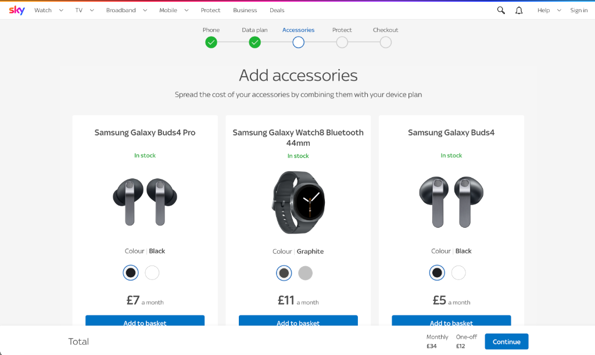Image resolution: width=595 pixels, height=355 pixels.
Task: Click the Continue button
Action: (507, 342)
